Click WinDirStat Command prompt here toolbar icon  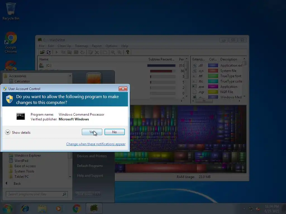point(76,52)
